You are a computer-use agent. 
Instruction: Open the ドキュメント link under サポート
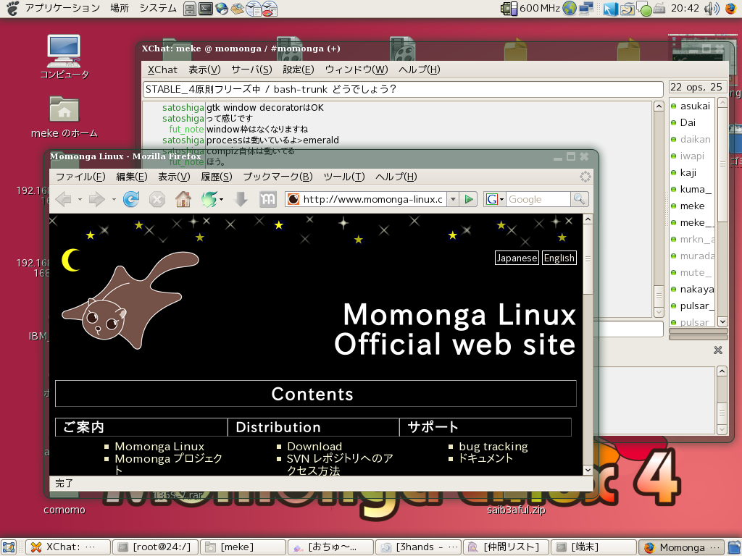coord(486,458)
